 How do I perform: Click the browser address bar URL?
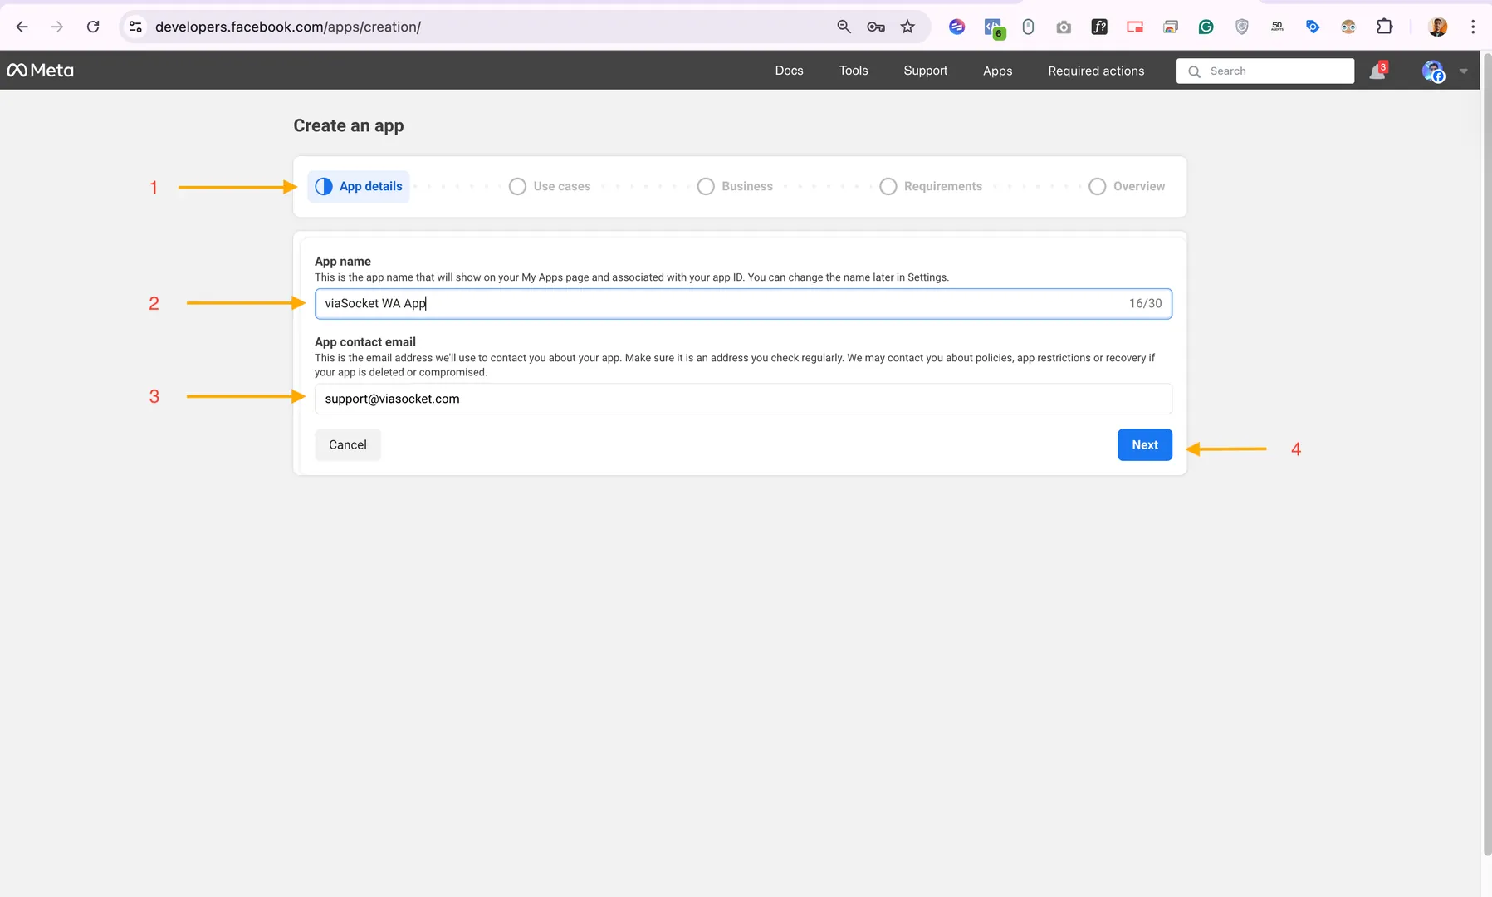click(288, 27)
